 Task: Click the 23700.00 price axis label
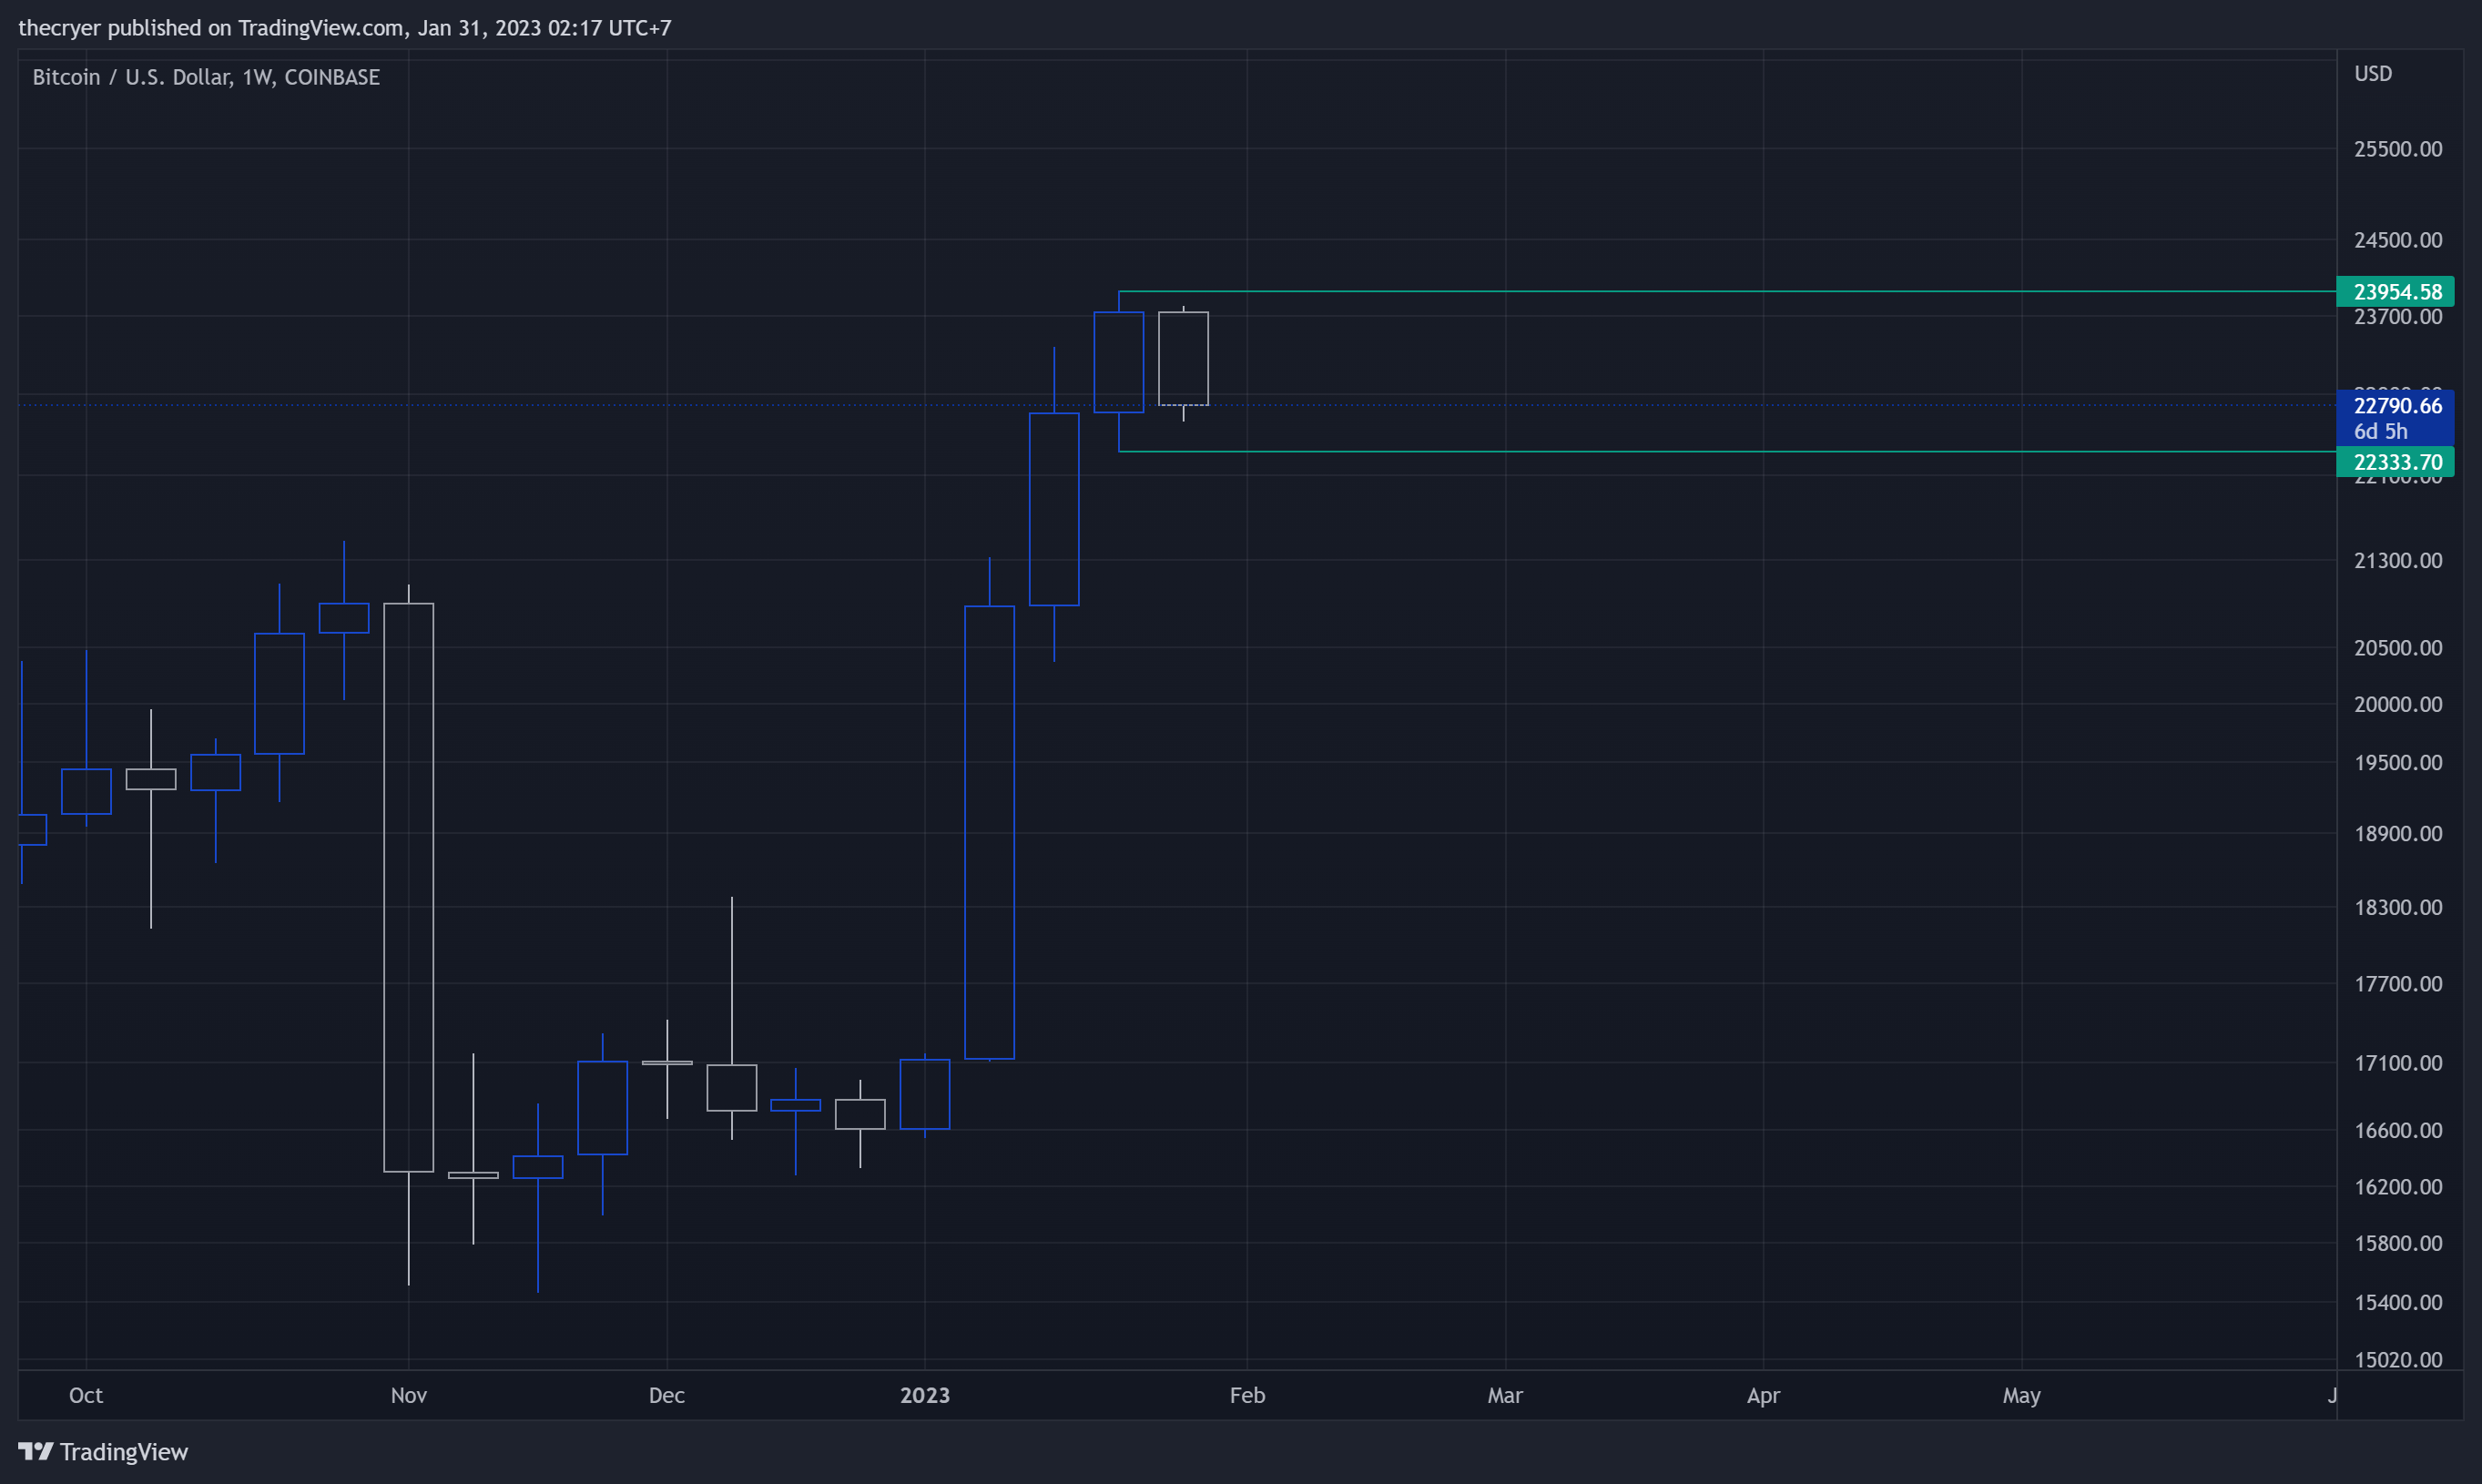[x=2398, y=317]
